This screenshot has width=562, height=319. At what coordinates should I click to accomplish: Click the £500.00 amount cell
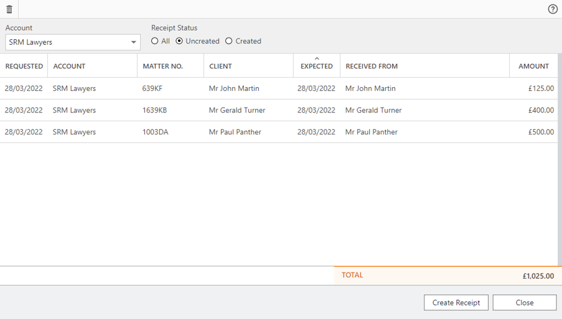pyautogui.click(x=540, y=132)
